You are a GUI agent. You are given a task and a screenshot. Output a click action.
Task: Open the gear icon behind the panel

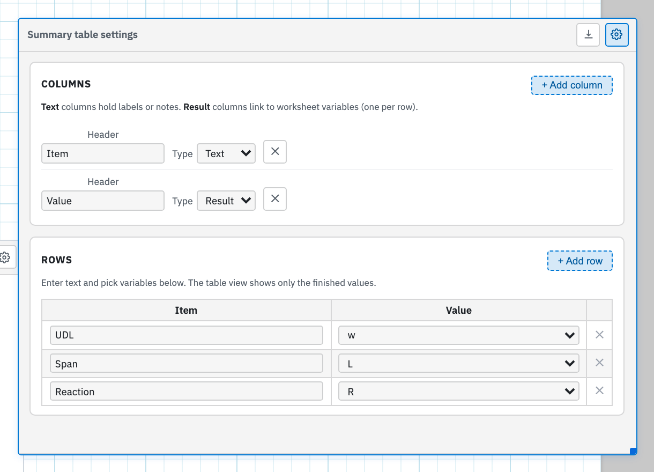(x=5, y=257)
